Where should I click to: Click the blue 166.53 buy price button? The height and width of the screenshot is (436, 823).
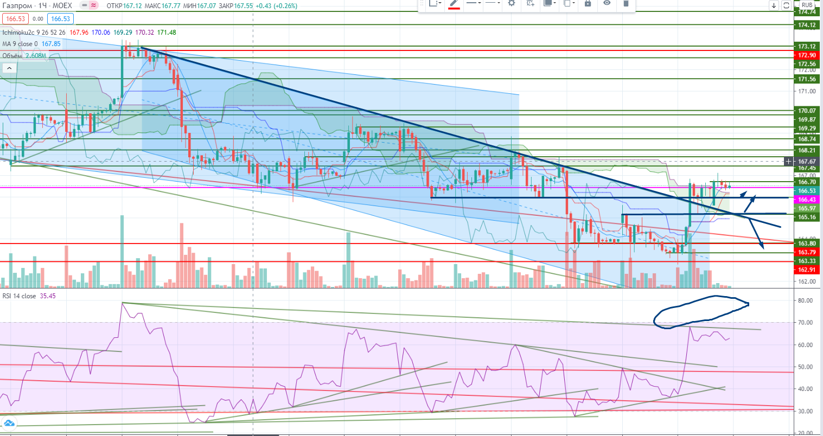coord(60,19)
